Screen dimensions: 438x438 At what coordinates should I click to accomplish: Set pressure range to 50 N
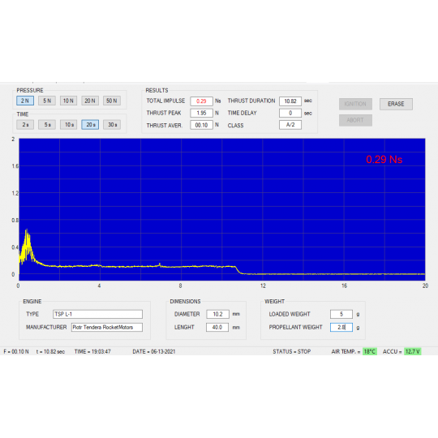point(112,101)
